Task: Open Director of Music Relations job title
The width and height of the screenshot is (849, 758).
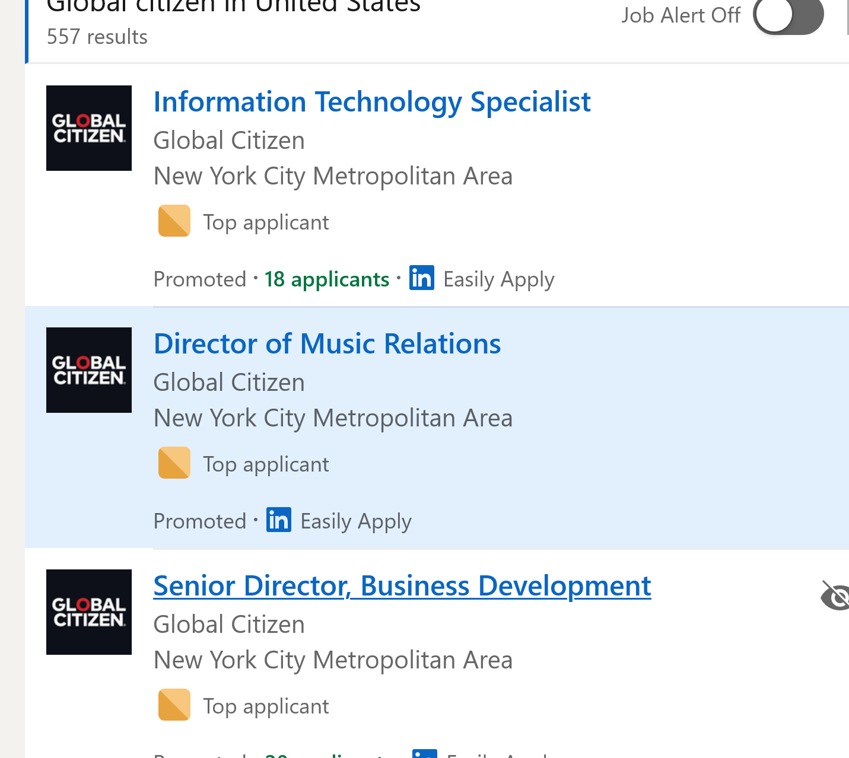Action: [x=327, y=344]
